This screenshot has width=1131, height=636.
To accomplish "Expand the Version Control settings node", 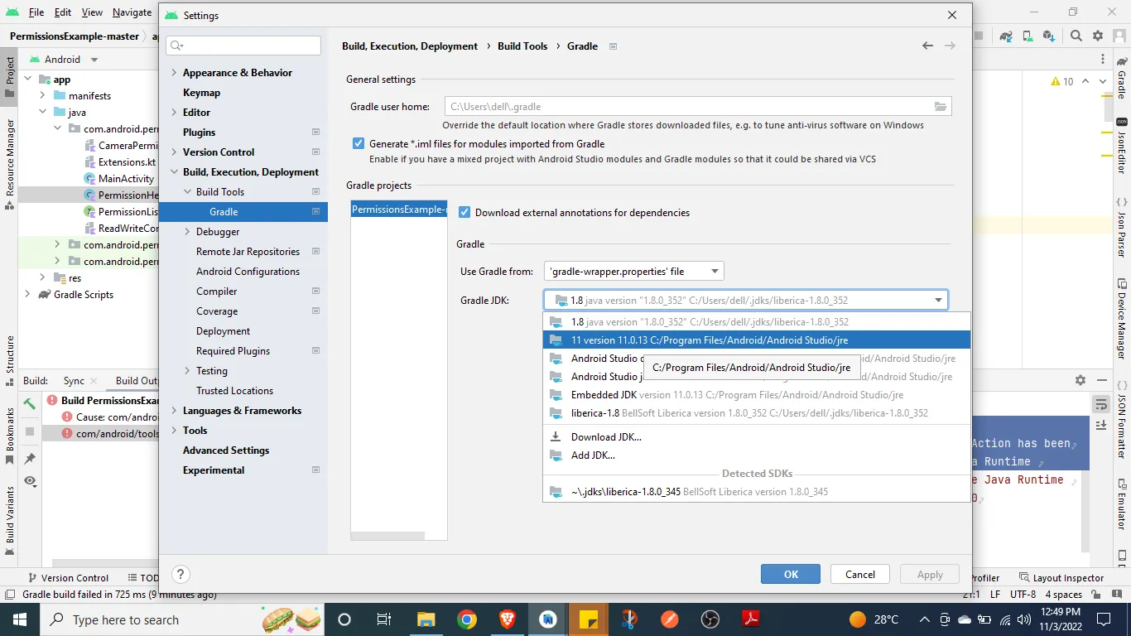I will pos(174,152).
